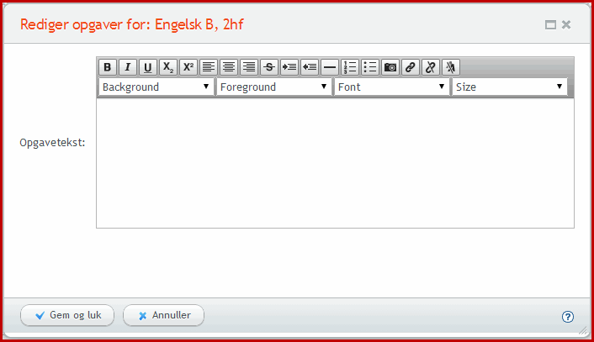The image size is (594, 342).
Task: Expand the Font dropdown
Action: tap(392, 87)
